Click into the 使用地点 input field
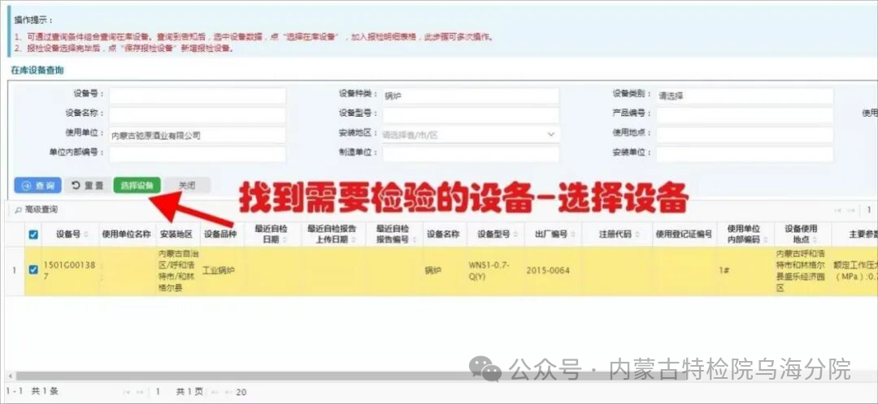878x404 pixels. 745,135
